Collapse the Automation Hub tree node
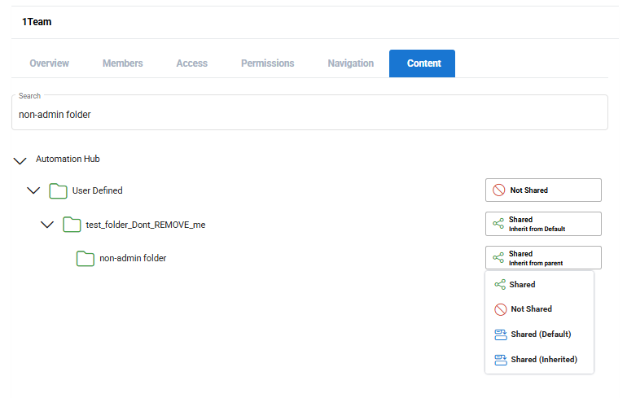 [20, 160]
